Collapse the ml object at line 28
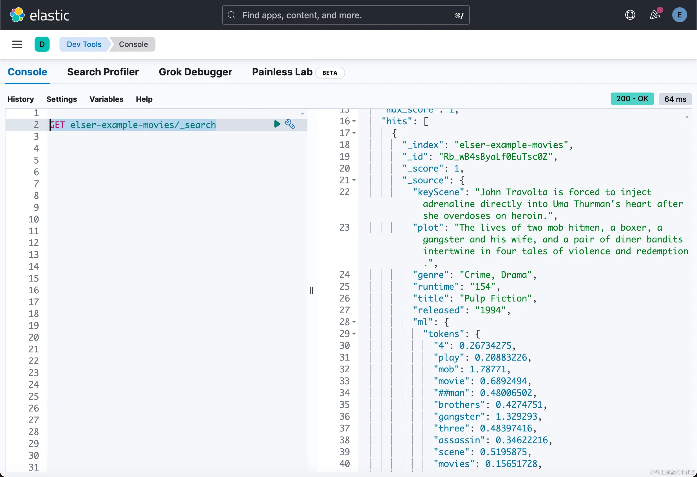This screenshot has height=477, width=697. (x=354, y=322)
